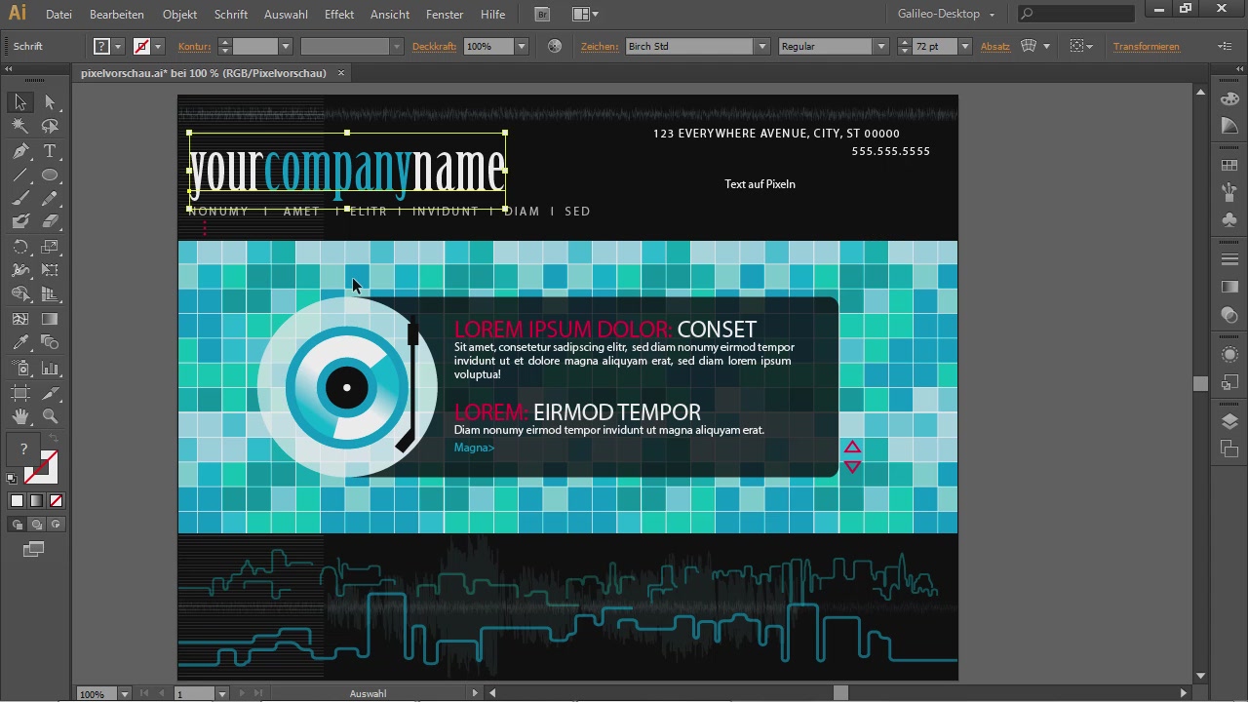Open the Datei menu
This screenshot has height=702, width=1248.
coord(58,15)
